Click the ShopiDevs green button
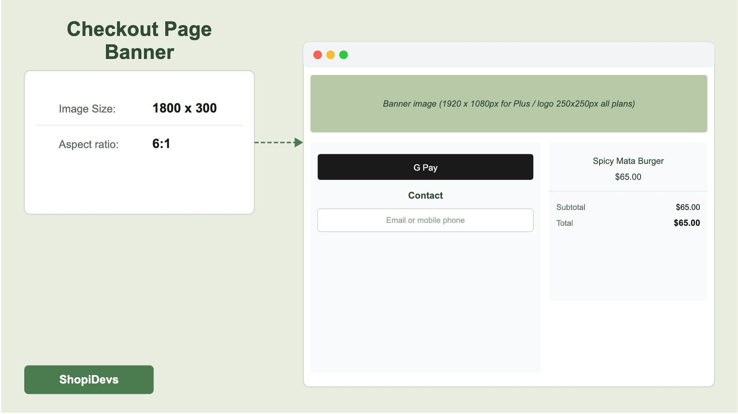738x414 pixels. 89,379
